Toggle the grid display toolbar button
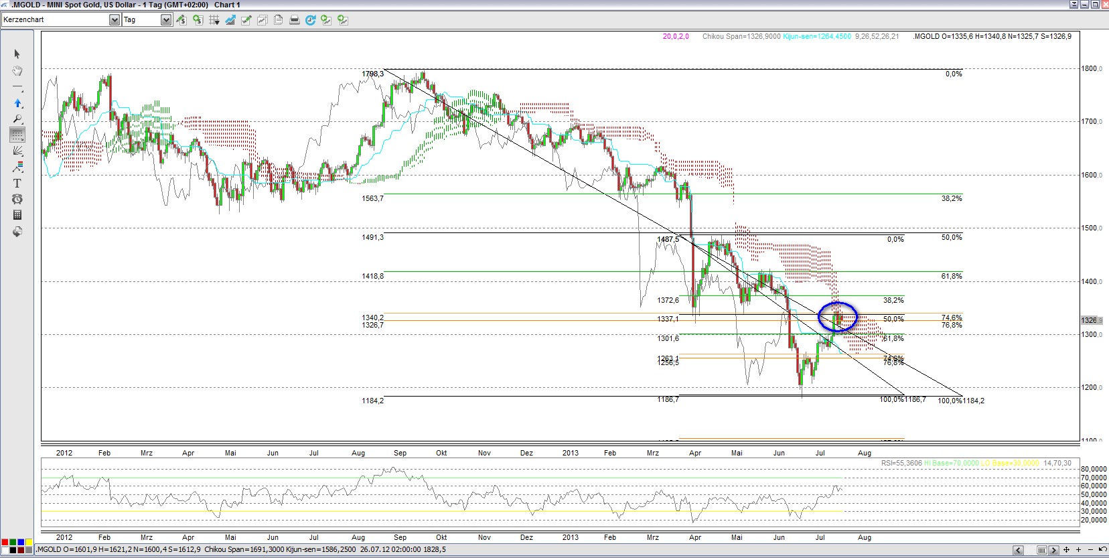Screen dimensions: 1109x558 click(214, 20)
